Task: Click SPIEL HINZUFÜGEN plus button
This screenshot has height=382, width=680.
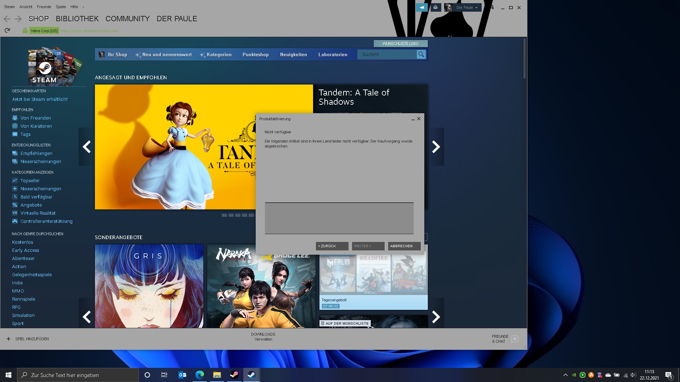Action: pos(8,339)
